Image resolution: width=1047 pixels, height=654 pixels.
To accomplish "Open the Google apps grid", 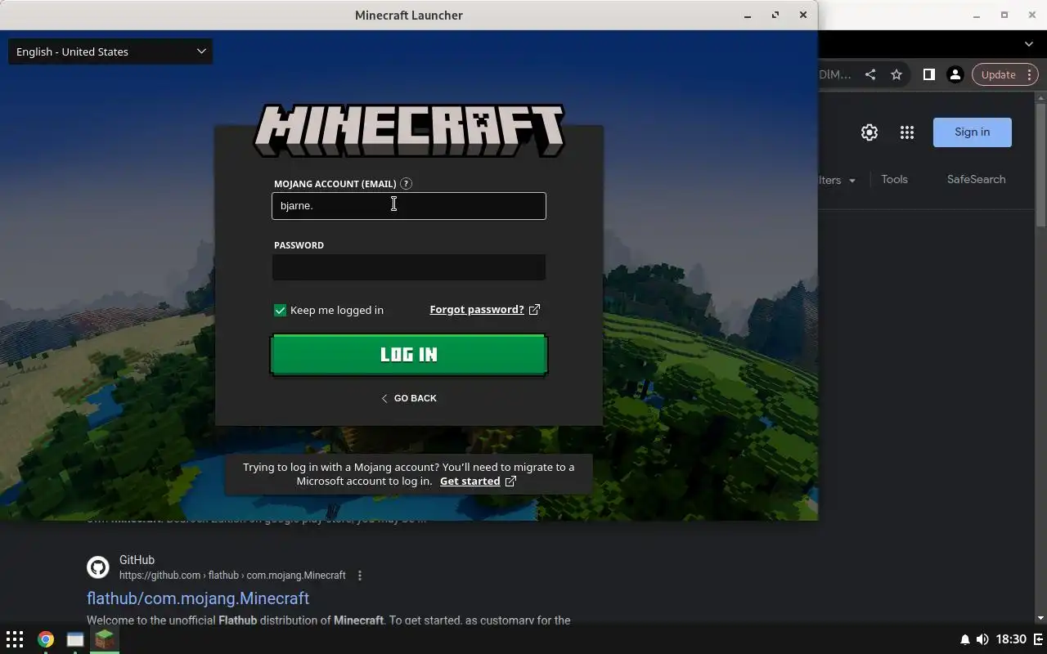I will (x=907, y=132).
